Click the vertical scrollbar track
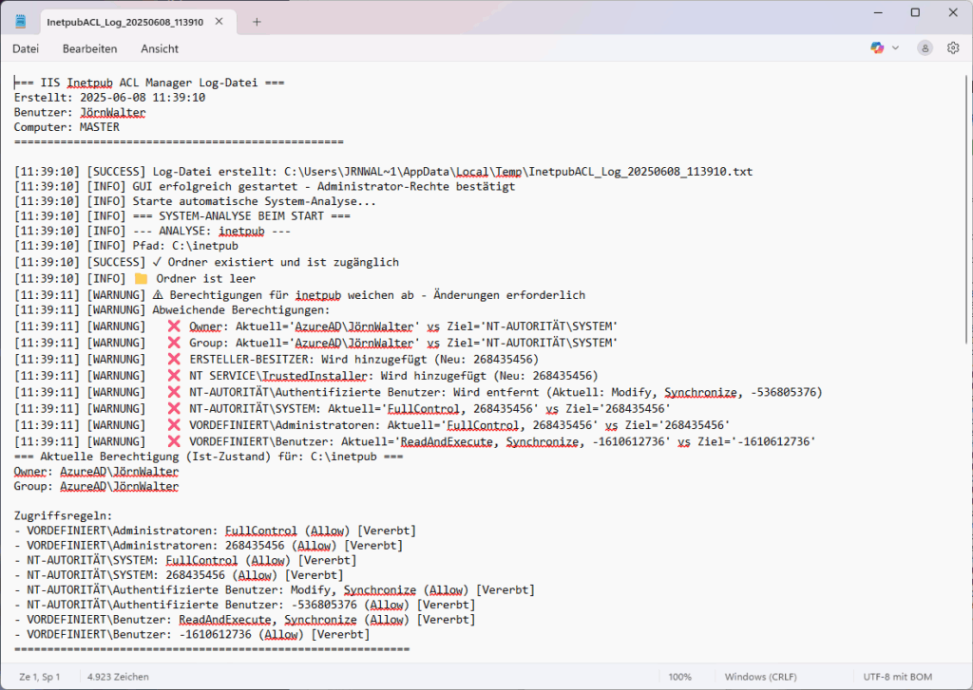Viewport: 973px width, 690px height. tap(966, 475)
